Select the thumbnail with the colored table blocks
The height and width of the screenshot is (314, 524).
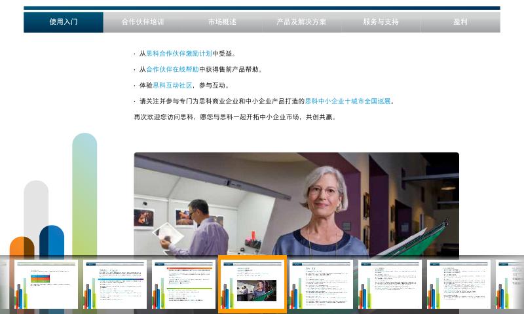pos(46,285)
